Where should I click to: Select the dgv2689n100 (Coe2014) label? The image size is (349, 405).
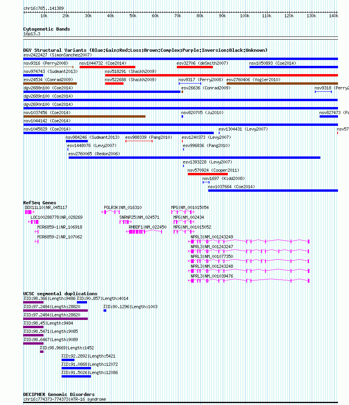tap(48, 96)
